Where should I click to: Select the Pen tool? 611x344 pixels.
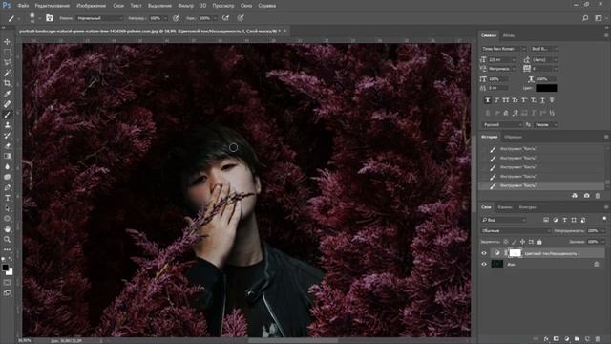coord(7,187)
